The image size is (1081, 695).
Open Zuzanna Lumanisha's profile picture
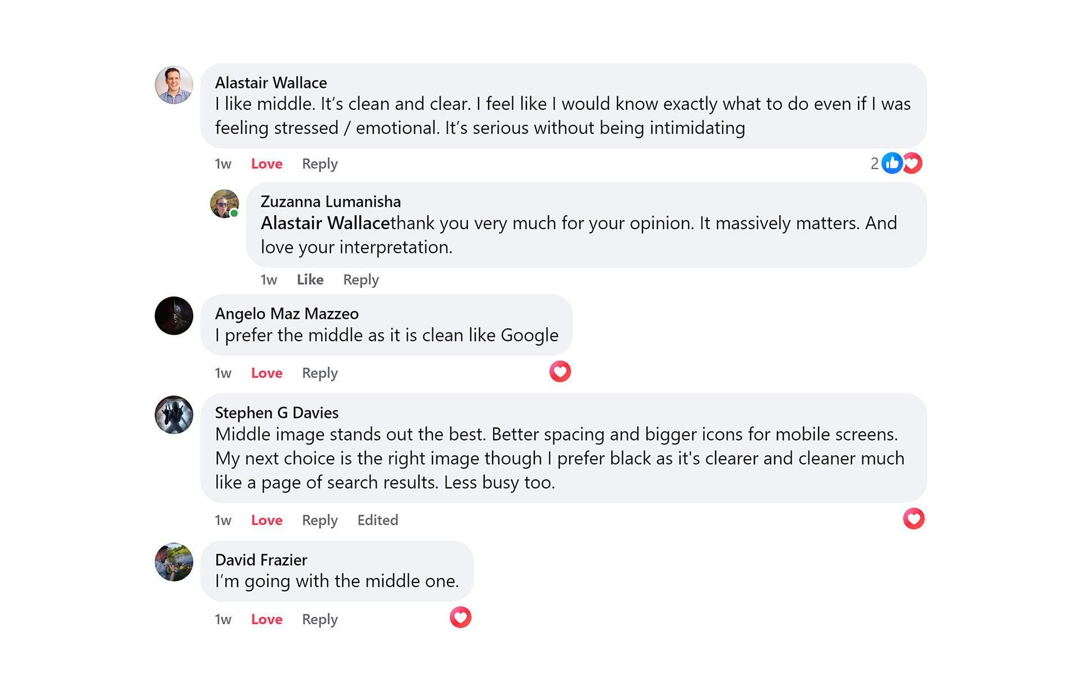224,204
